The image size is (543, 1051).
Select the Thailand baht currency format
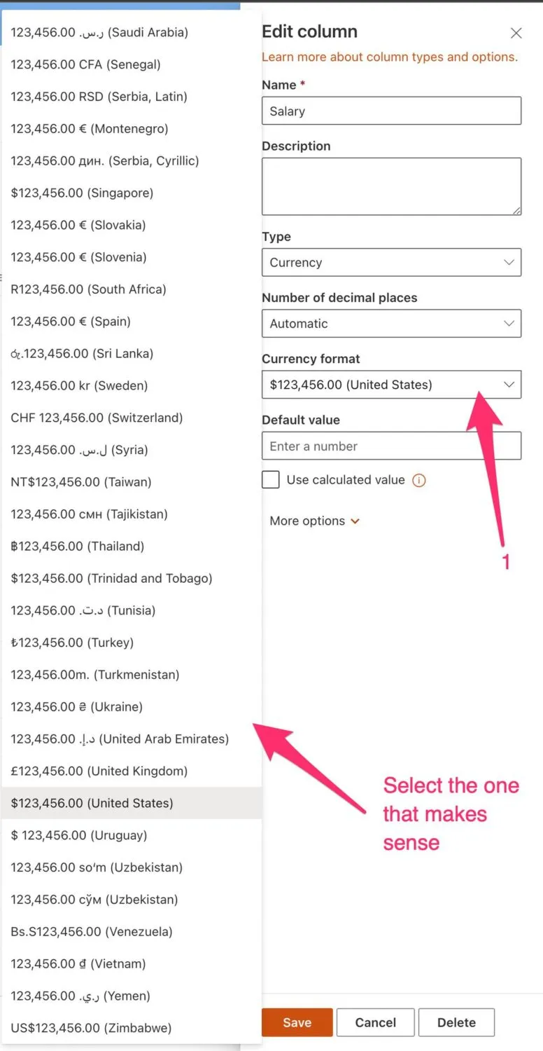point(78,547)
